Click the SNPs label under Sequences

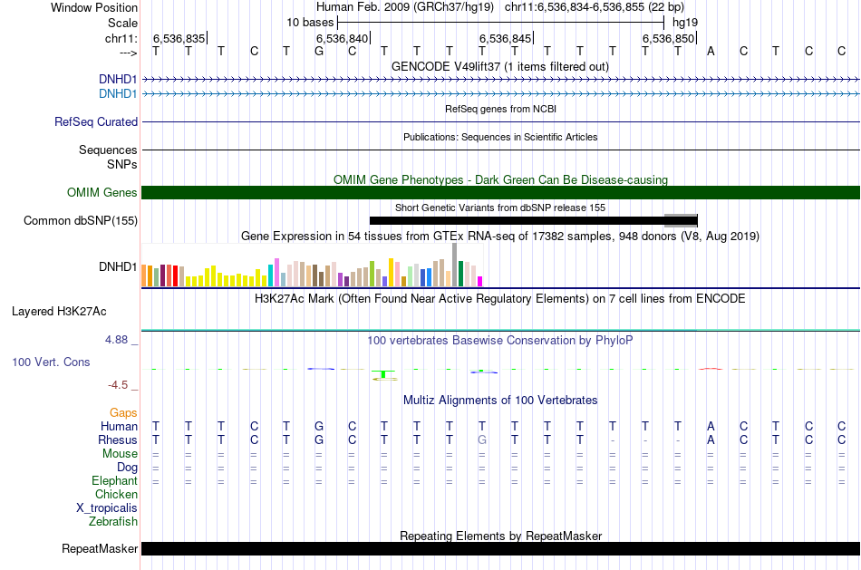122,164
